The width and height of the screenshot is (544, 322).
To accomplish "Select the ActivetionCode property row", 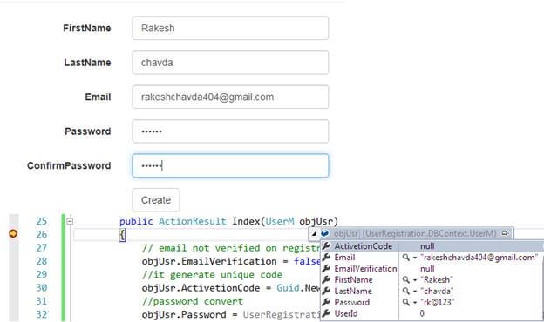I will (x=432, y=246).
